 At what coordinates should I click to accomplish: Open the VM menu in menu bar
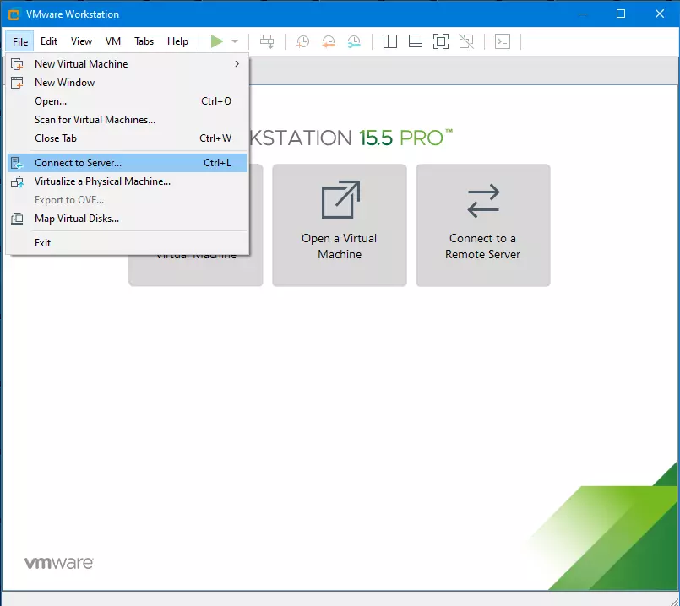point(113,41)
